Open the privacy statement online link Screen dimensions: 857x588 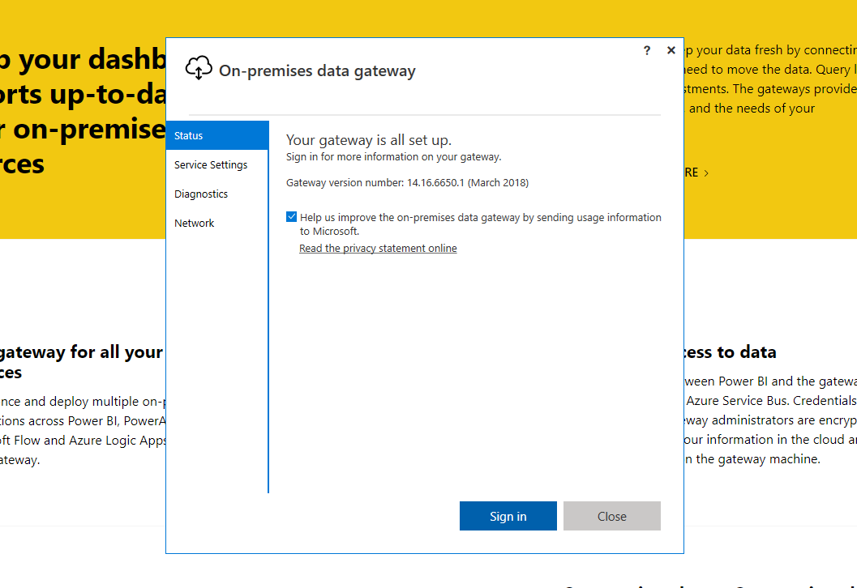(x=378, y=249)
